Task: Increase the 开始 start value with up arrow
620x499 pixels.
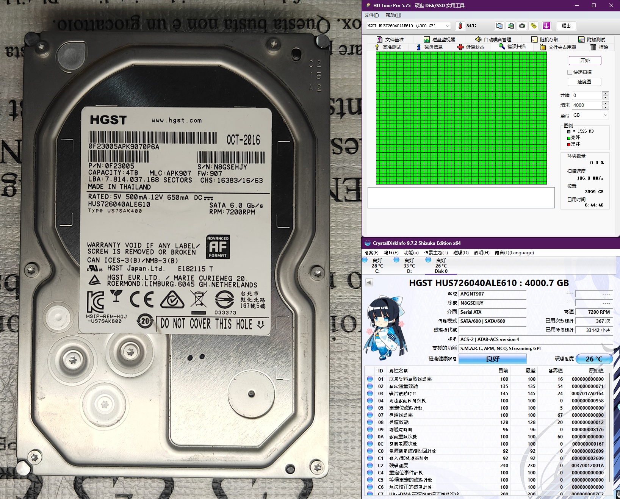Action: 606,93
